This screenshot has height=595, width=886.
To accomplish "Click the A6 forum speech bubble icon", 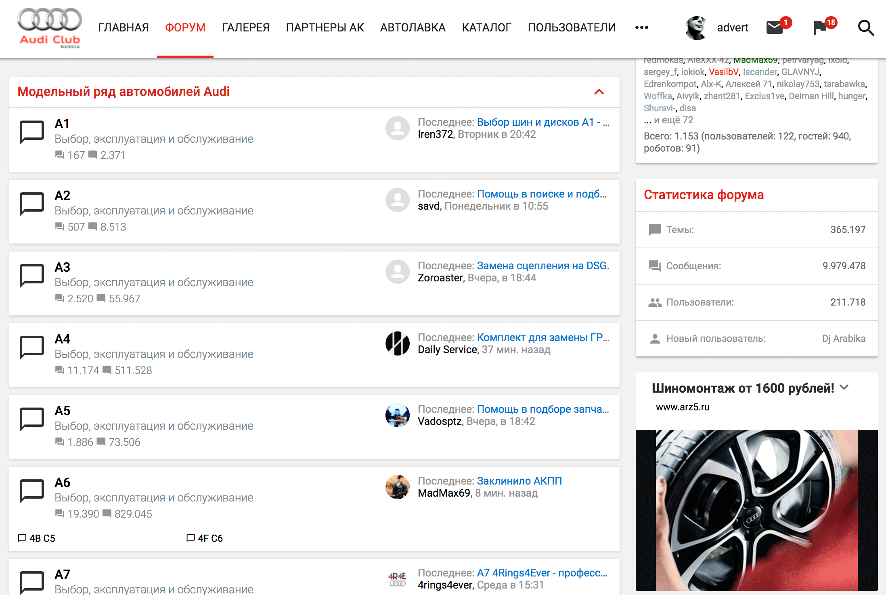I will tap(32, 491).
